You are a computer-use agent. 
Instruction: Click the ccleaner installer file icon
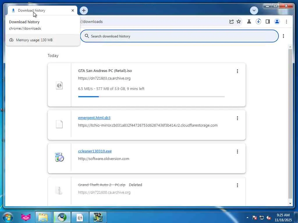[x=59, y=157]
